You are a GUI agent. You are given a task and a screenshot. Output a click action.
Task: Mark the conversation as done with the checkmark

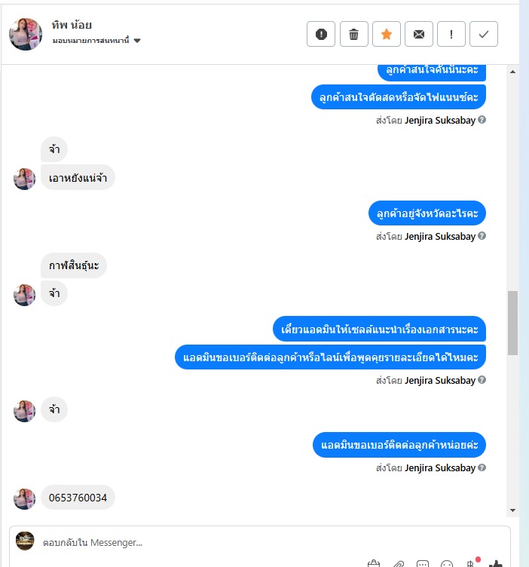(x=484, y=34)
